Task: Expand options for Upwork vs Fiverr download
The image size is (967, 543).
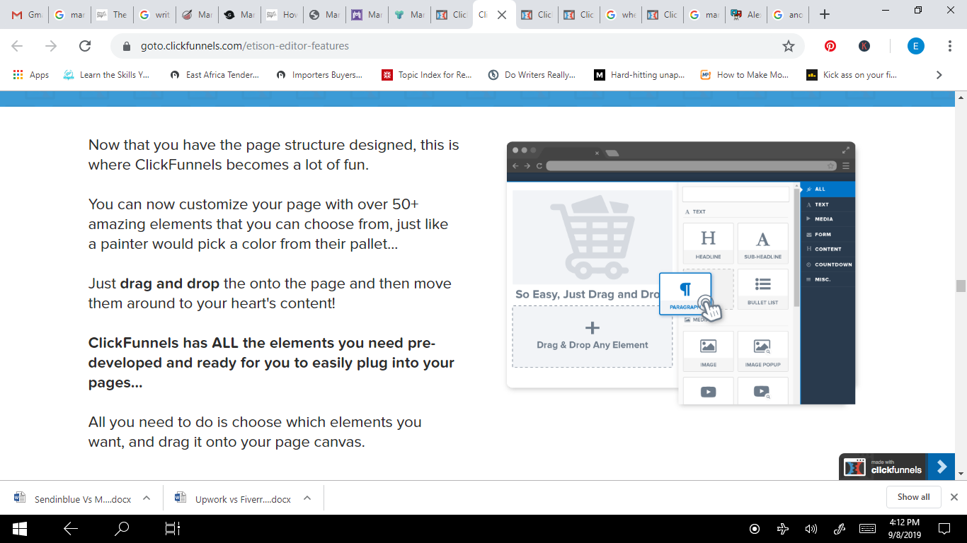Action: click(307, 498)
